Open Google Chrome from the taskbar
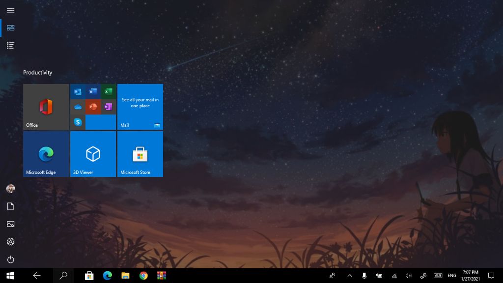Viewport: 503px width, 283px height. click(143, 276)
